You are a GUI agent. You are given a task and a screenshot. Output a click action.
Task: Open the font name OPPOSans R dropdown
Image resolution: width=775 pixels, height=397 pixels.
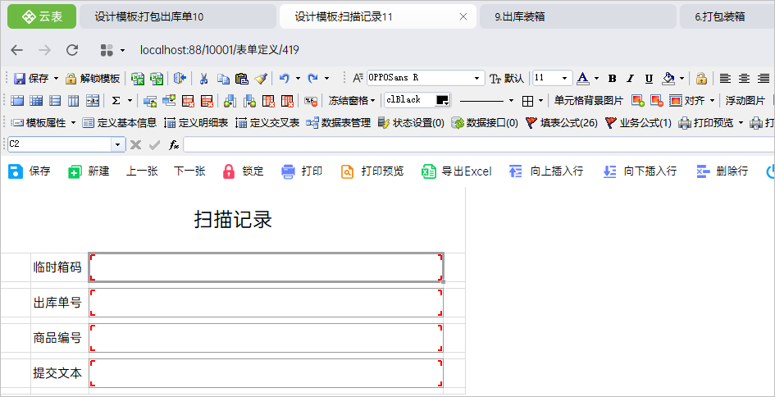[477, 78]
